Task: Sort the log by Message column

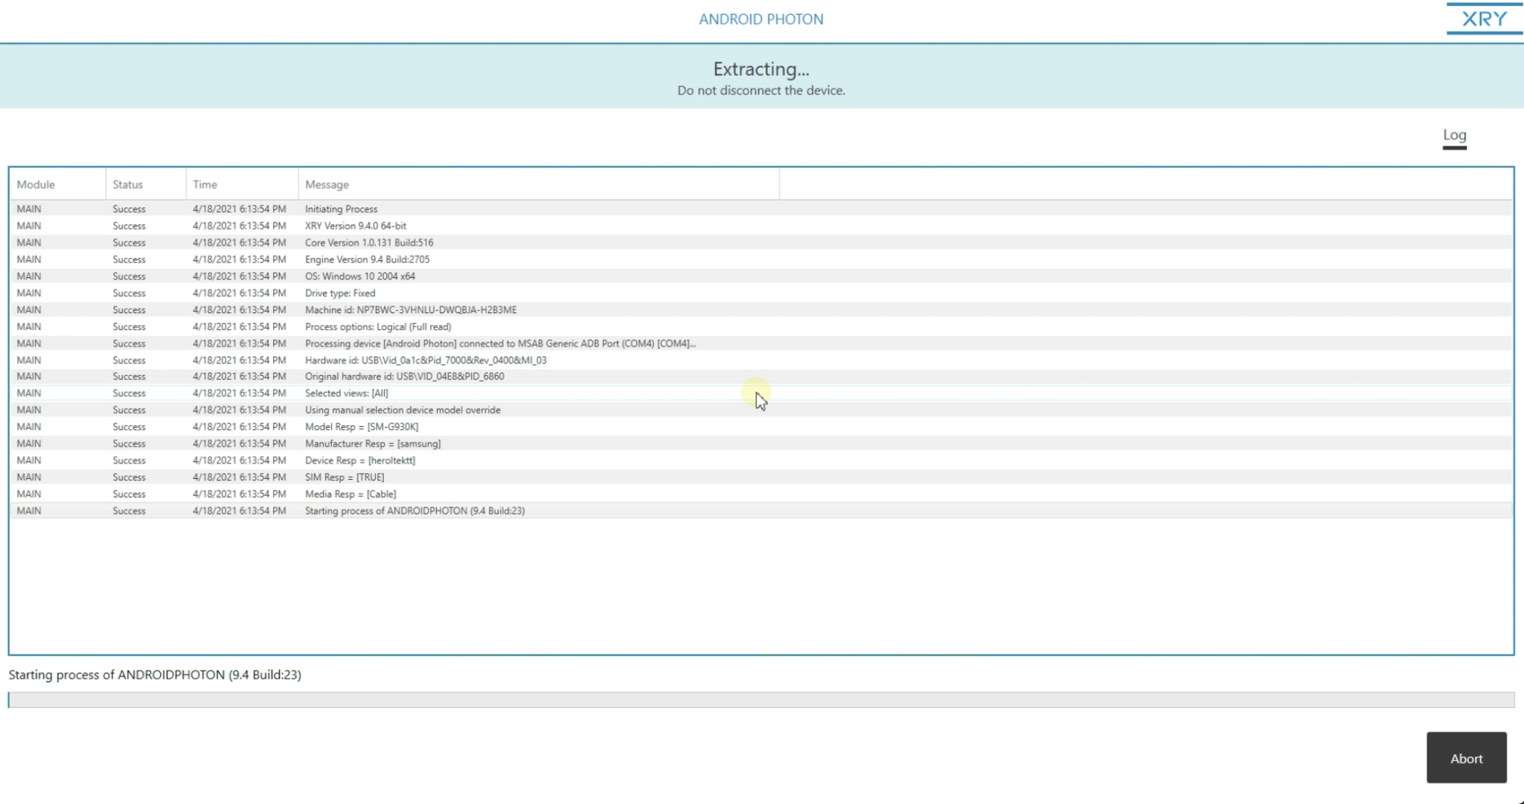Action: click(x=327, y=184)
